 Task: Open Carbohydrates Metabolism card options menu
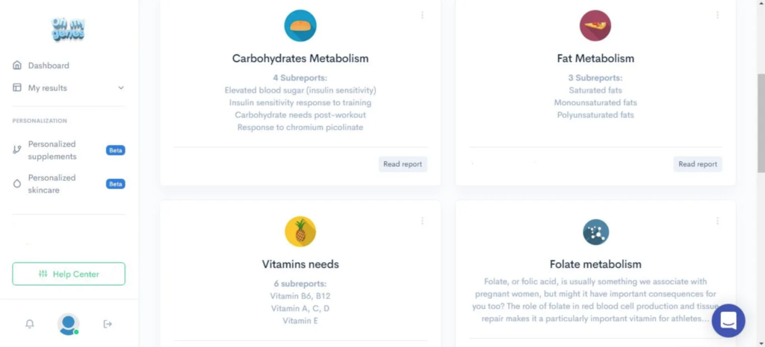(x=422, y=15)
